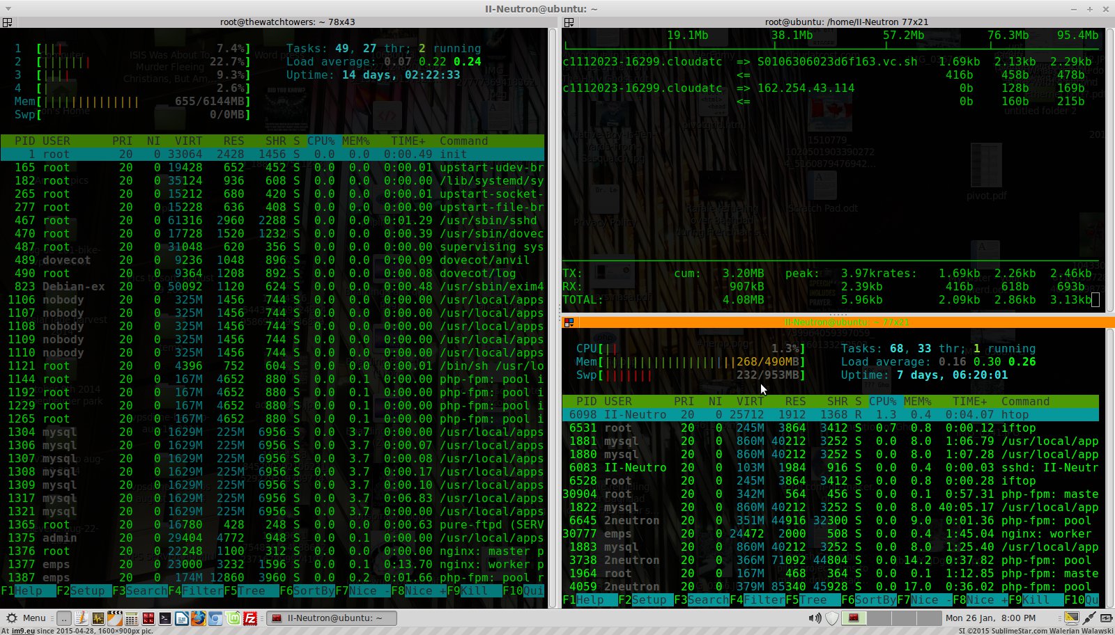Click the clock showing Mon 26 Jan 8:00 PM

pyautogui.click(x=990, y=618)
